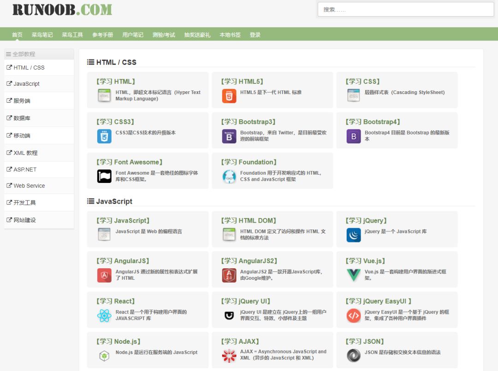The height and width of the screenshot is (371, 498).
Task: Select 服务端 in the sidebar
Action: [x=39, y=100]
